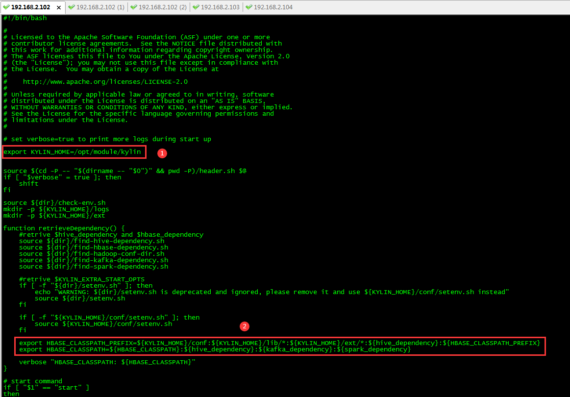The width and height of the screenshot is (570, 397).
Task: Close the active 192.168.2.102 tab with its x
Action: (59, 7)
